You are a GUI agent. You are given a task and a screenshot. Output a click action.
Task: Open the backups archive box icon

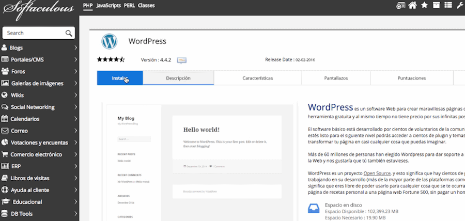(x=436, y=5)
